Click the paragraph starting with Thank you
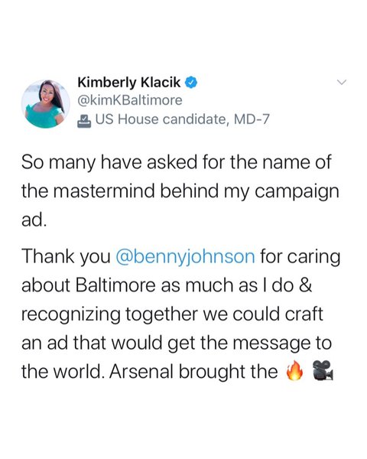 pyautogui.click(x=180, y=314)
